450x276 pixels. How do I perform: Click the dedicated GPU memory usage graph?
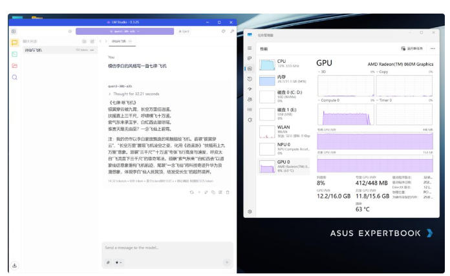(x=375, y=141)
